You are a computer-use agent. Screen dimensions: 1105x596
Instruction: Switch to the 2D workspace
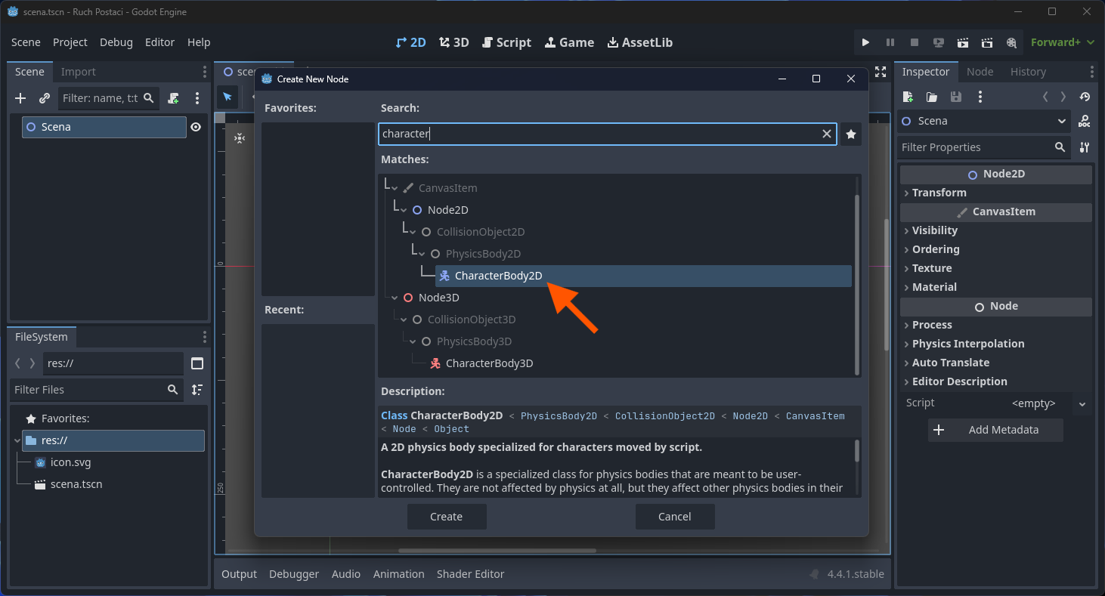coord(411,42)
